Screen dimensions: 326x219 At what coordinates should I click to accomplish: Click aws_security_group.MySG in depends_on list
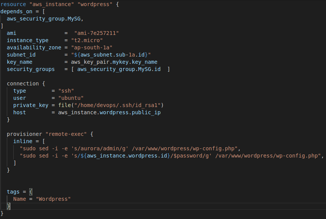tap(44, 19)
